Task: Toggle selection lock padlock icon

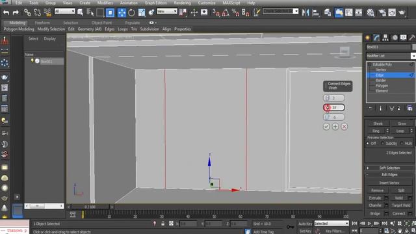Action: pyautogui.click(x=163, y=224)
